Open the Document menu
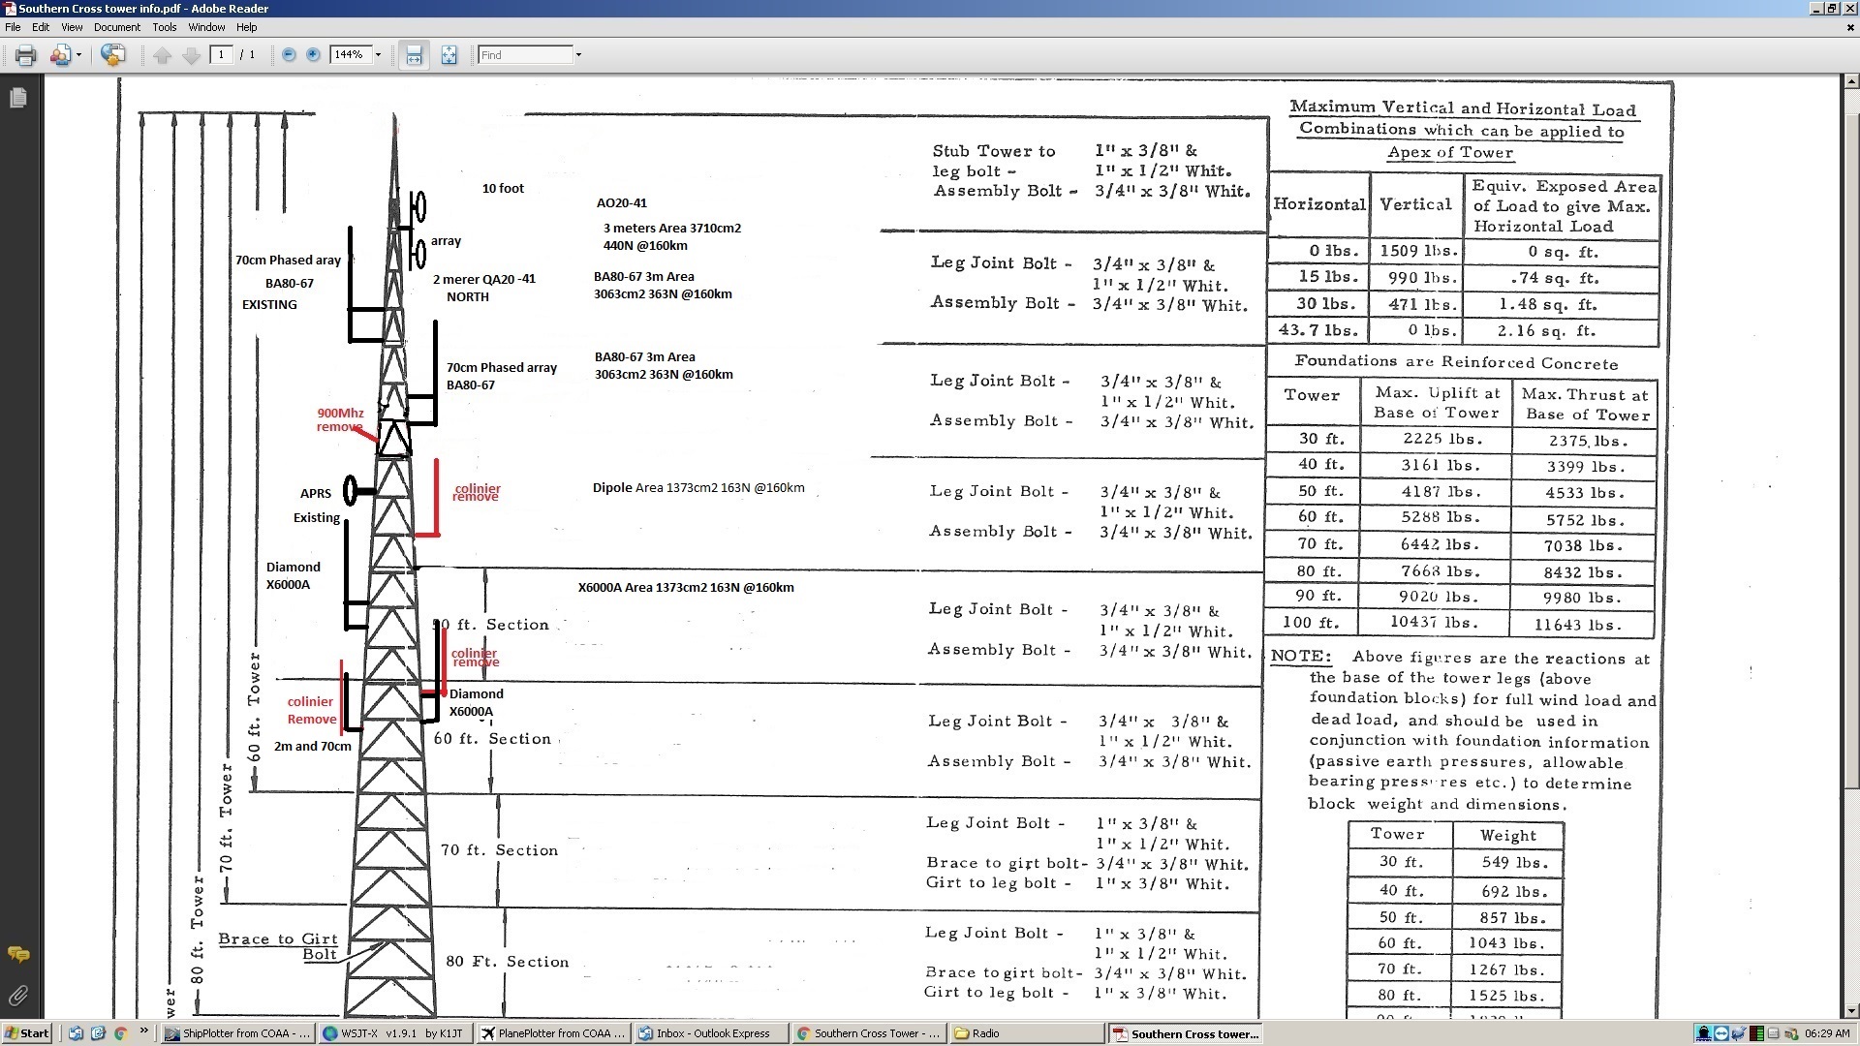 pos(116,27)
